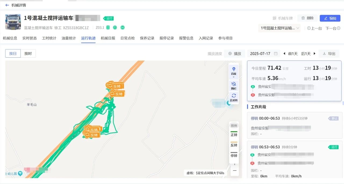Expand the 1号混凝土搅拌运输 machine dropdown
The width and height of the screenshot is (344, 184).
click(x=279, y=28)
